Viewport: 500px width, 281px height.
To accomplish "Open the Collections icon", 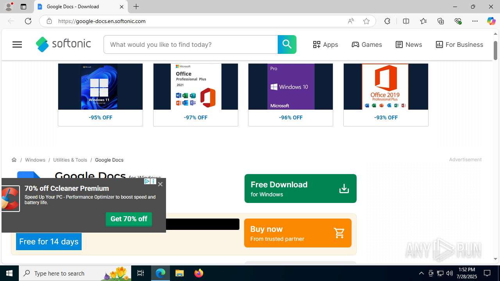I will [x=441, y=21].
